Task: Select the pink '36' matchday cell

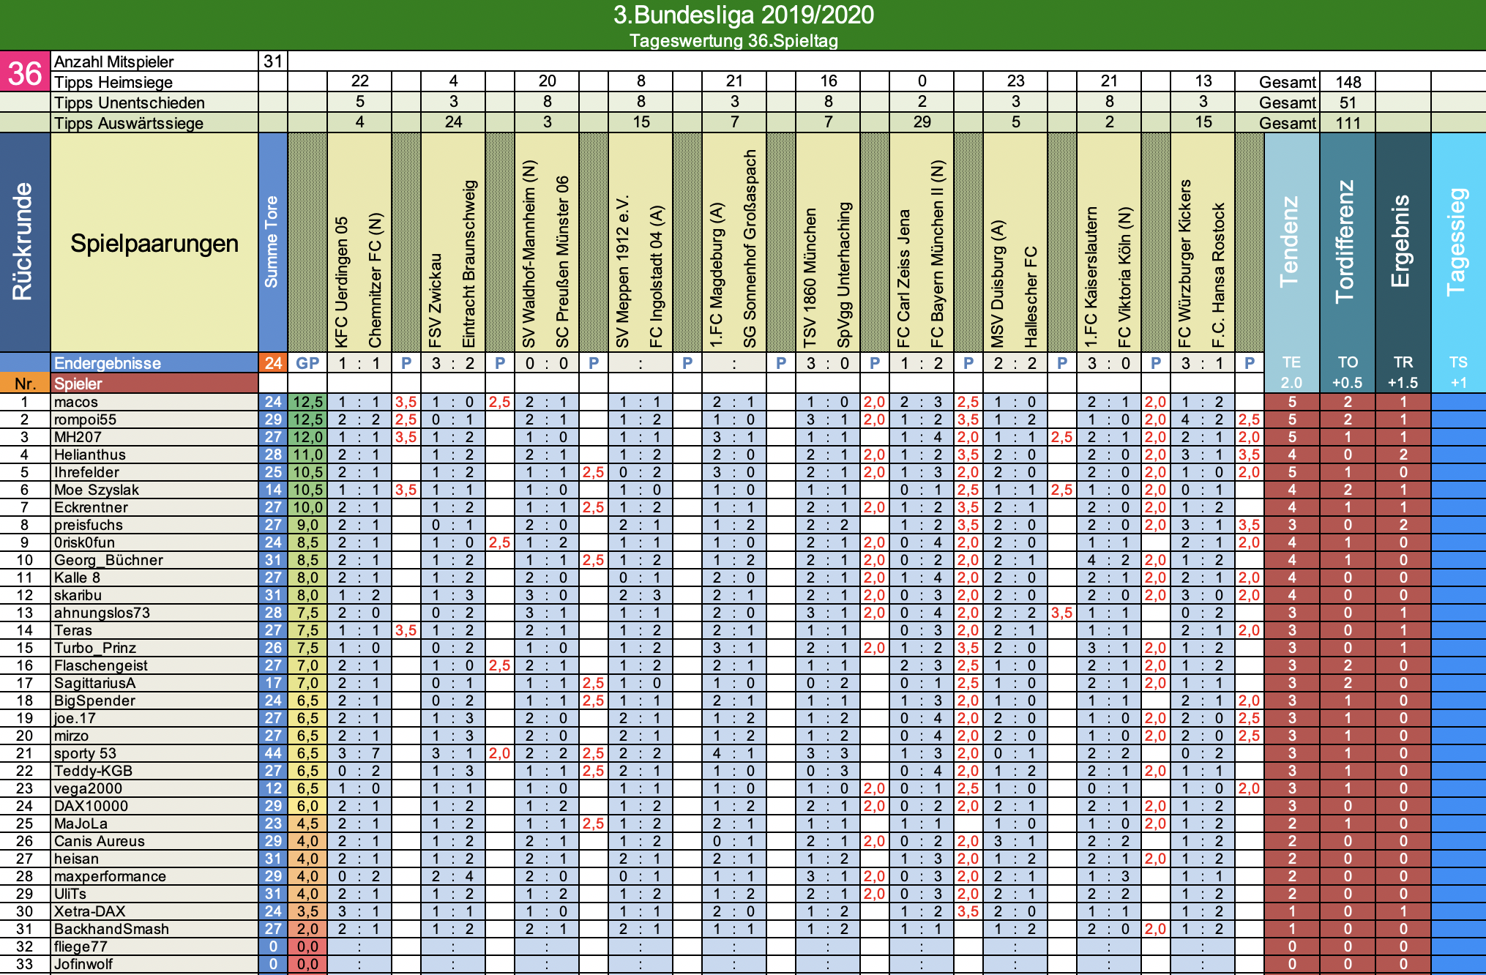Action: [25, 72]
